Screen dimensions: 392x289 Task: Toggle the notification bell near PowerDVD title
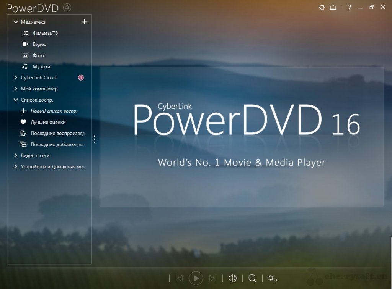[x=67, y=8]
